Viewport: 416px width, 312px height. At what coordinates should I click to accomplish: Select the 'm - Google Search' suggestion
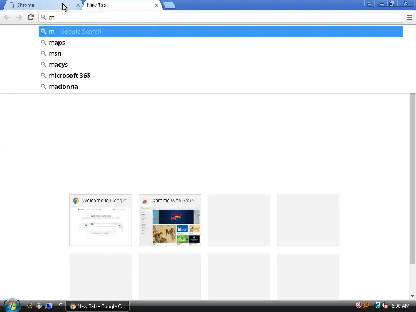click(x=221, y=32)
